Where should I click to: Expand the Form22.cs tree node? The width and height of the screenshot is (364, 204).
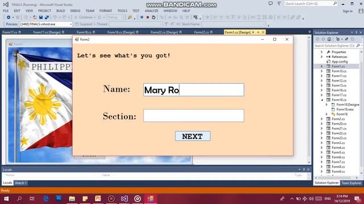(322, 133)
